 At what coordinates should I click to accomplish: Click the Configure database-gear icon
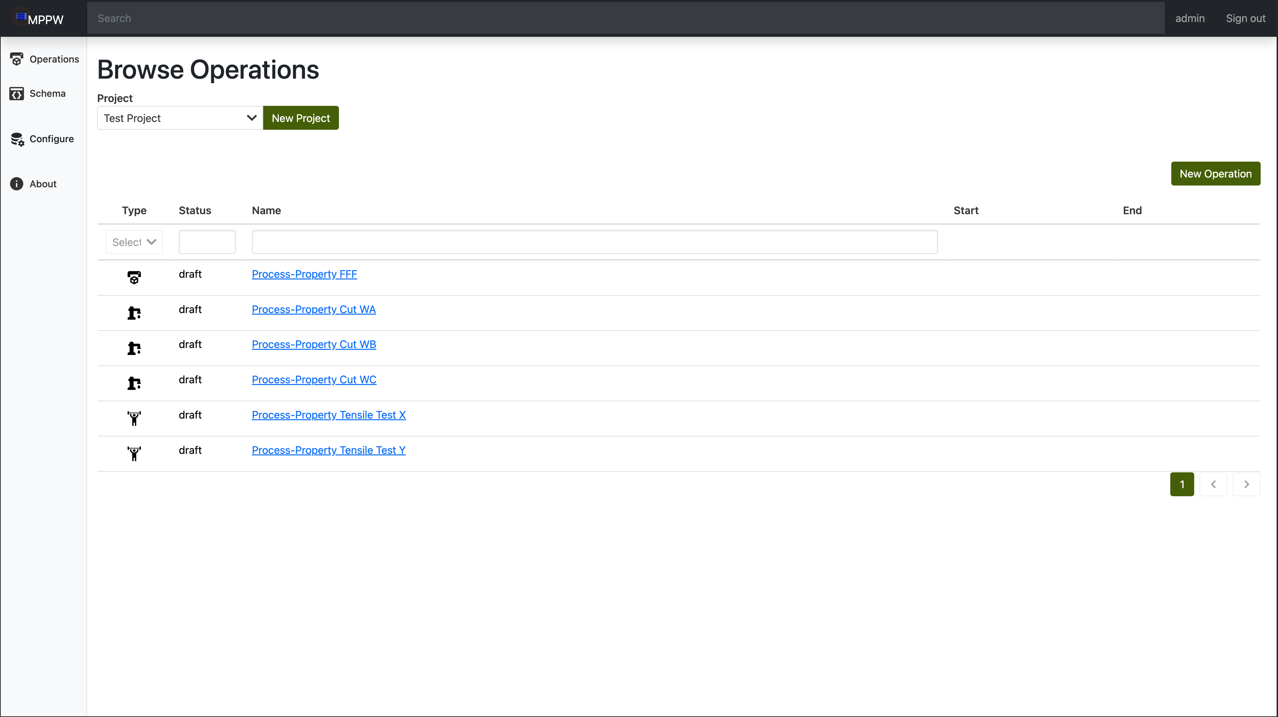pyautogui.click(x=17, y=140)
